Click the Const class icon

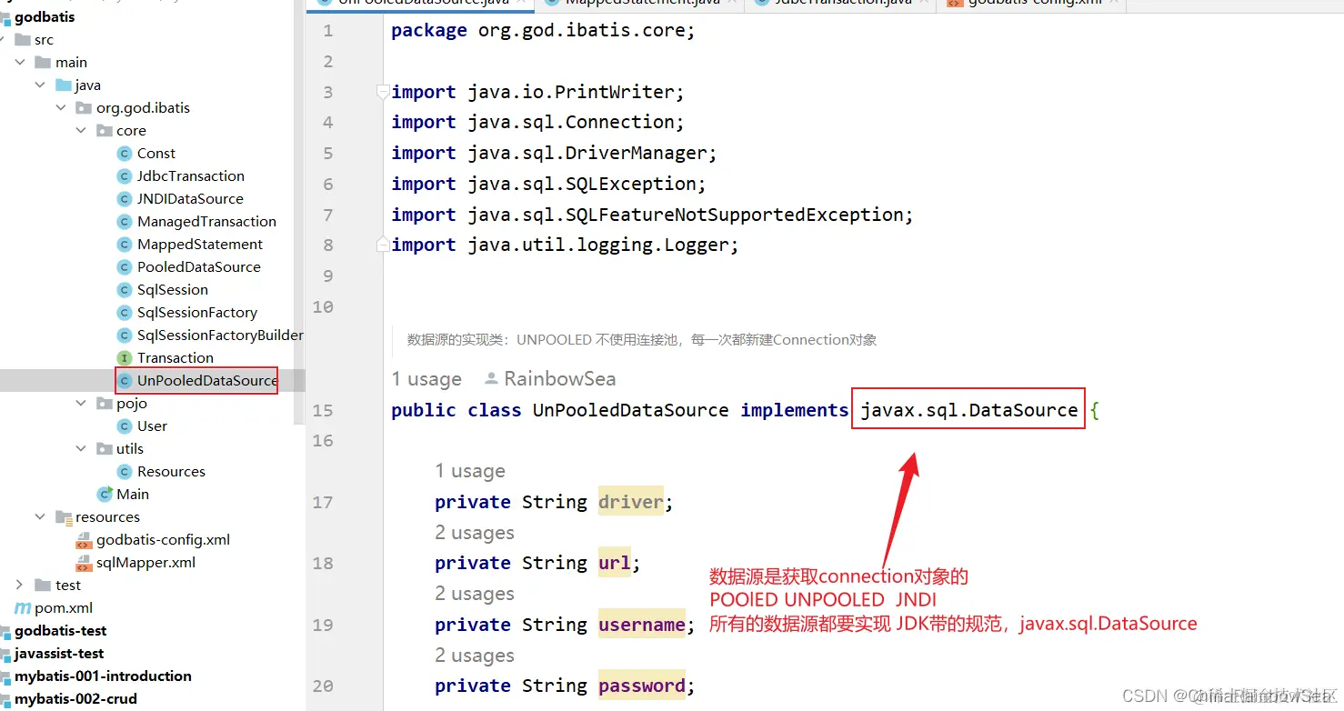pos(125,154)
